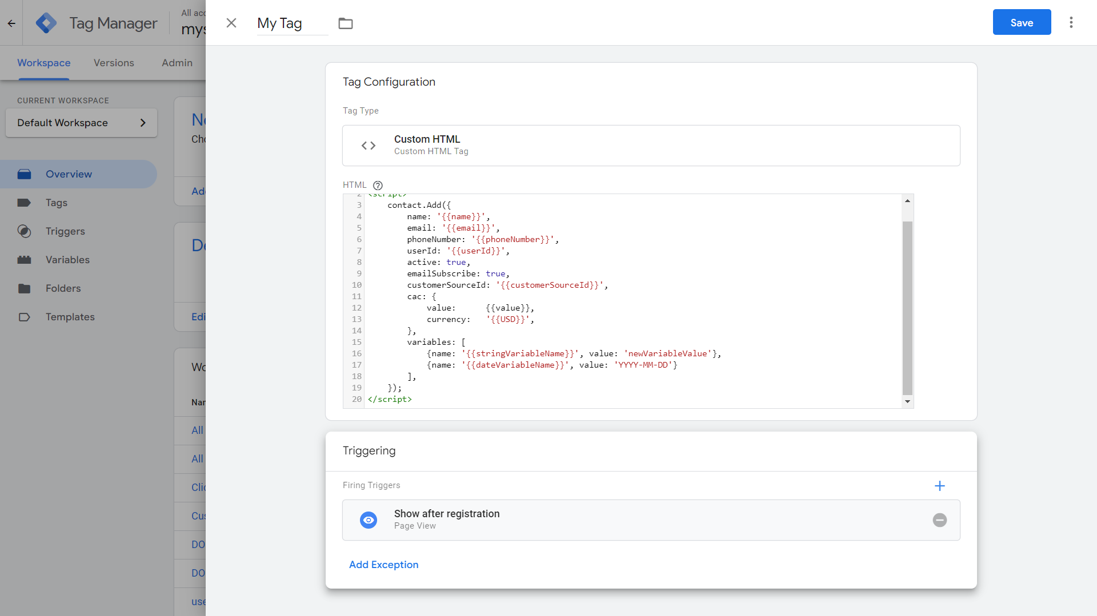Click the HTML help question mark icon
The width and height of the screenshot is (1097, 616).
pos(378,185)
